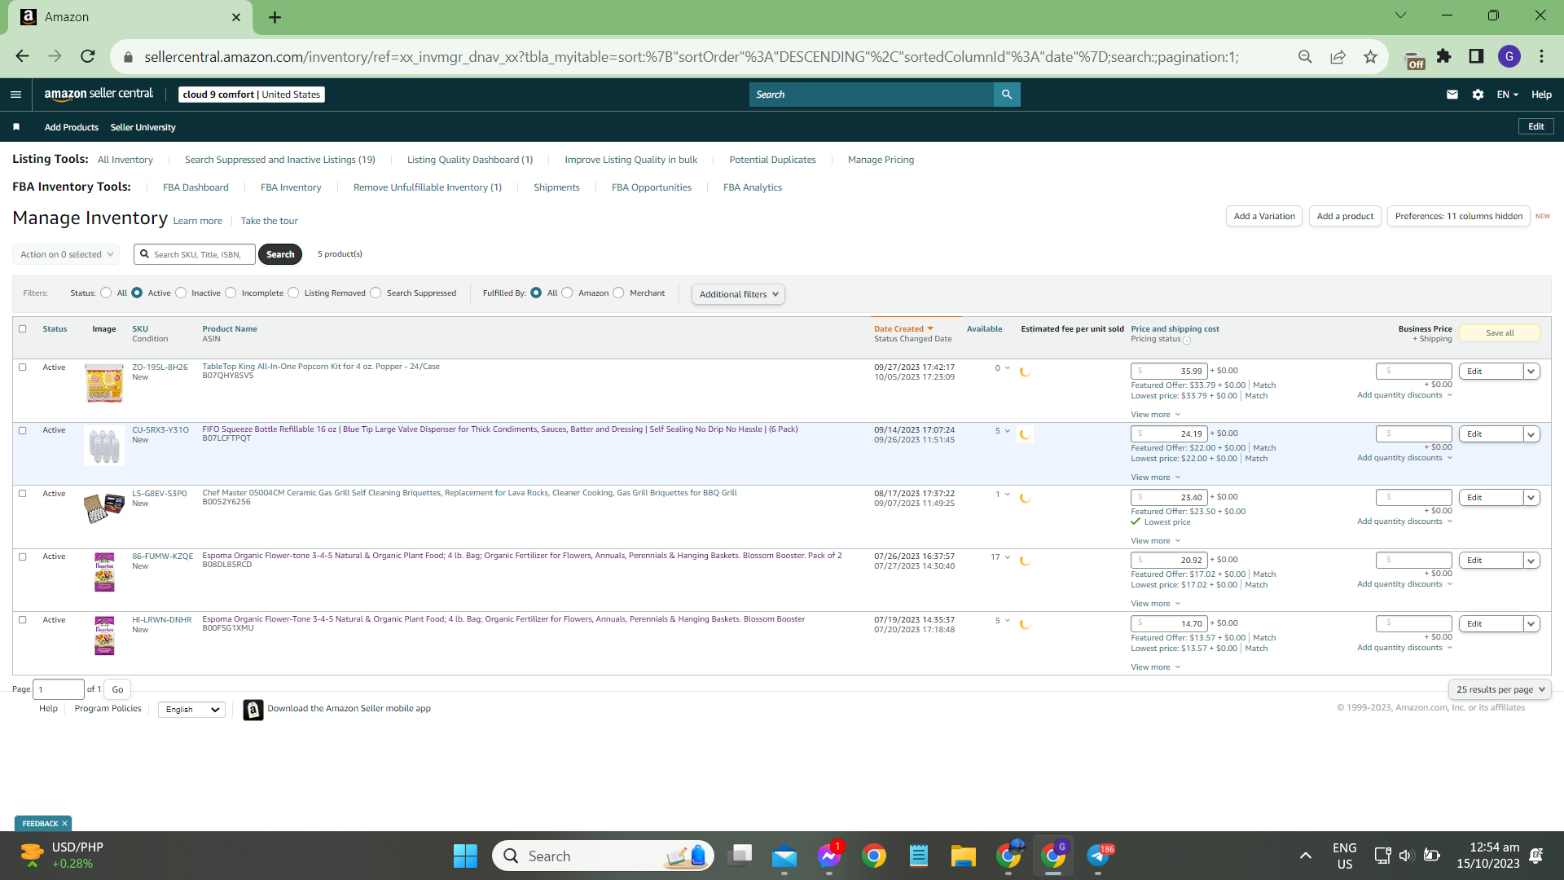Tick the select-all checkbox in table header
The height and width of the screenshot is (880, 1564).
point(23,329)
